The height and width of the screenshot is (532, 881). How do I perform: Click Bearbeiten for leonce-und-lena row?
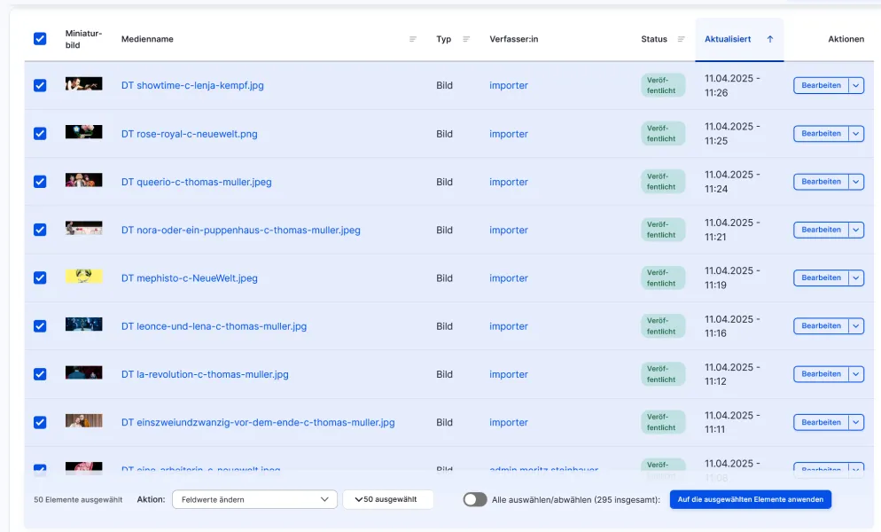821,326
